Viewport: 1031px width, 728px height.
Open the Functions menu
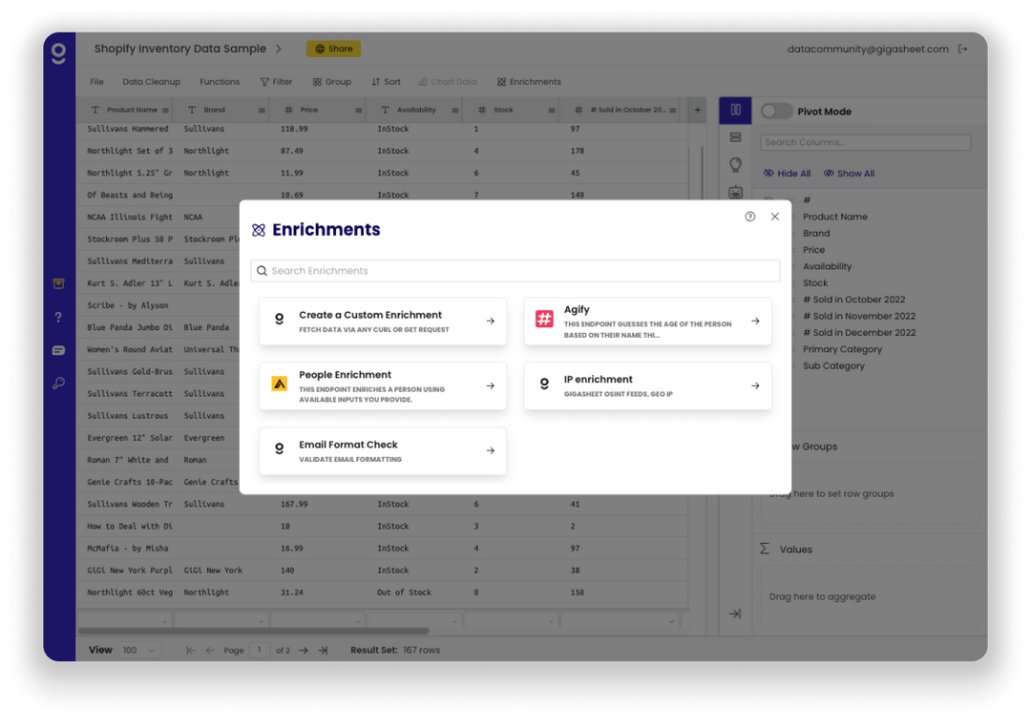click(220, 81)
